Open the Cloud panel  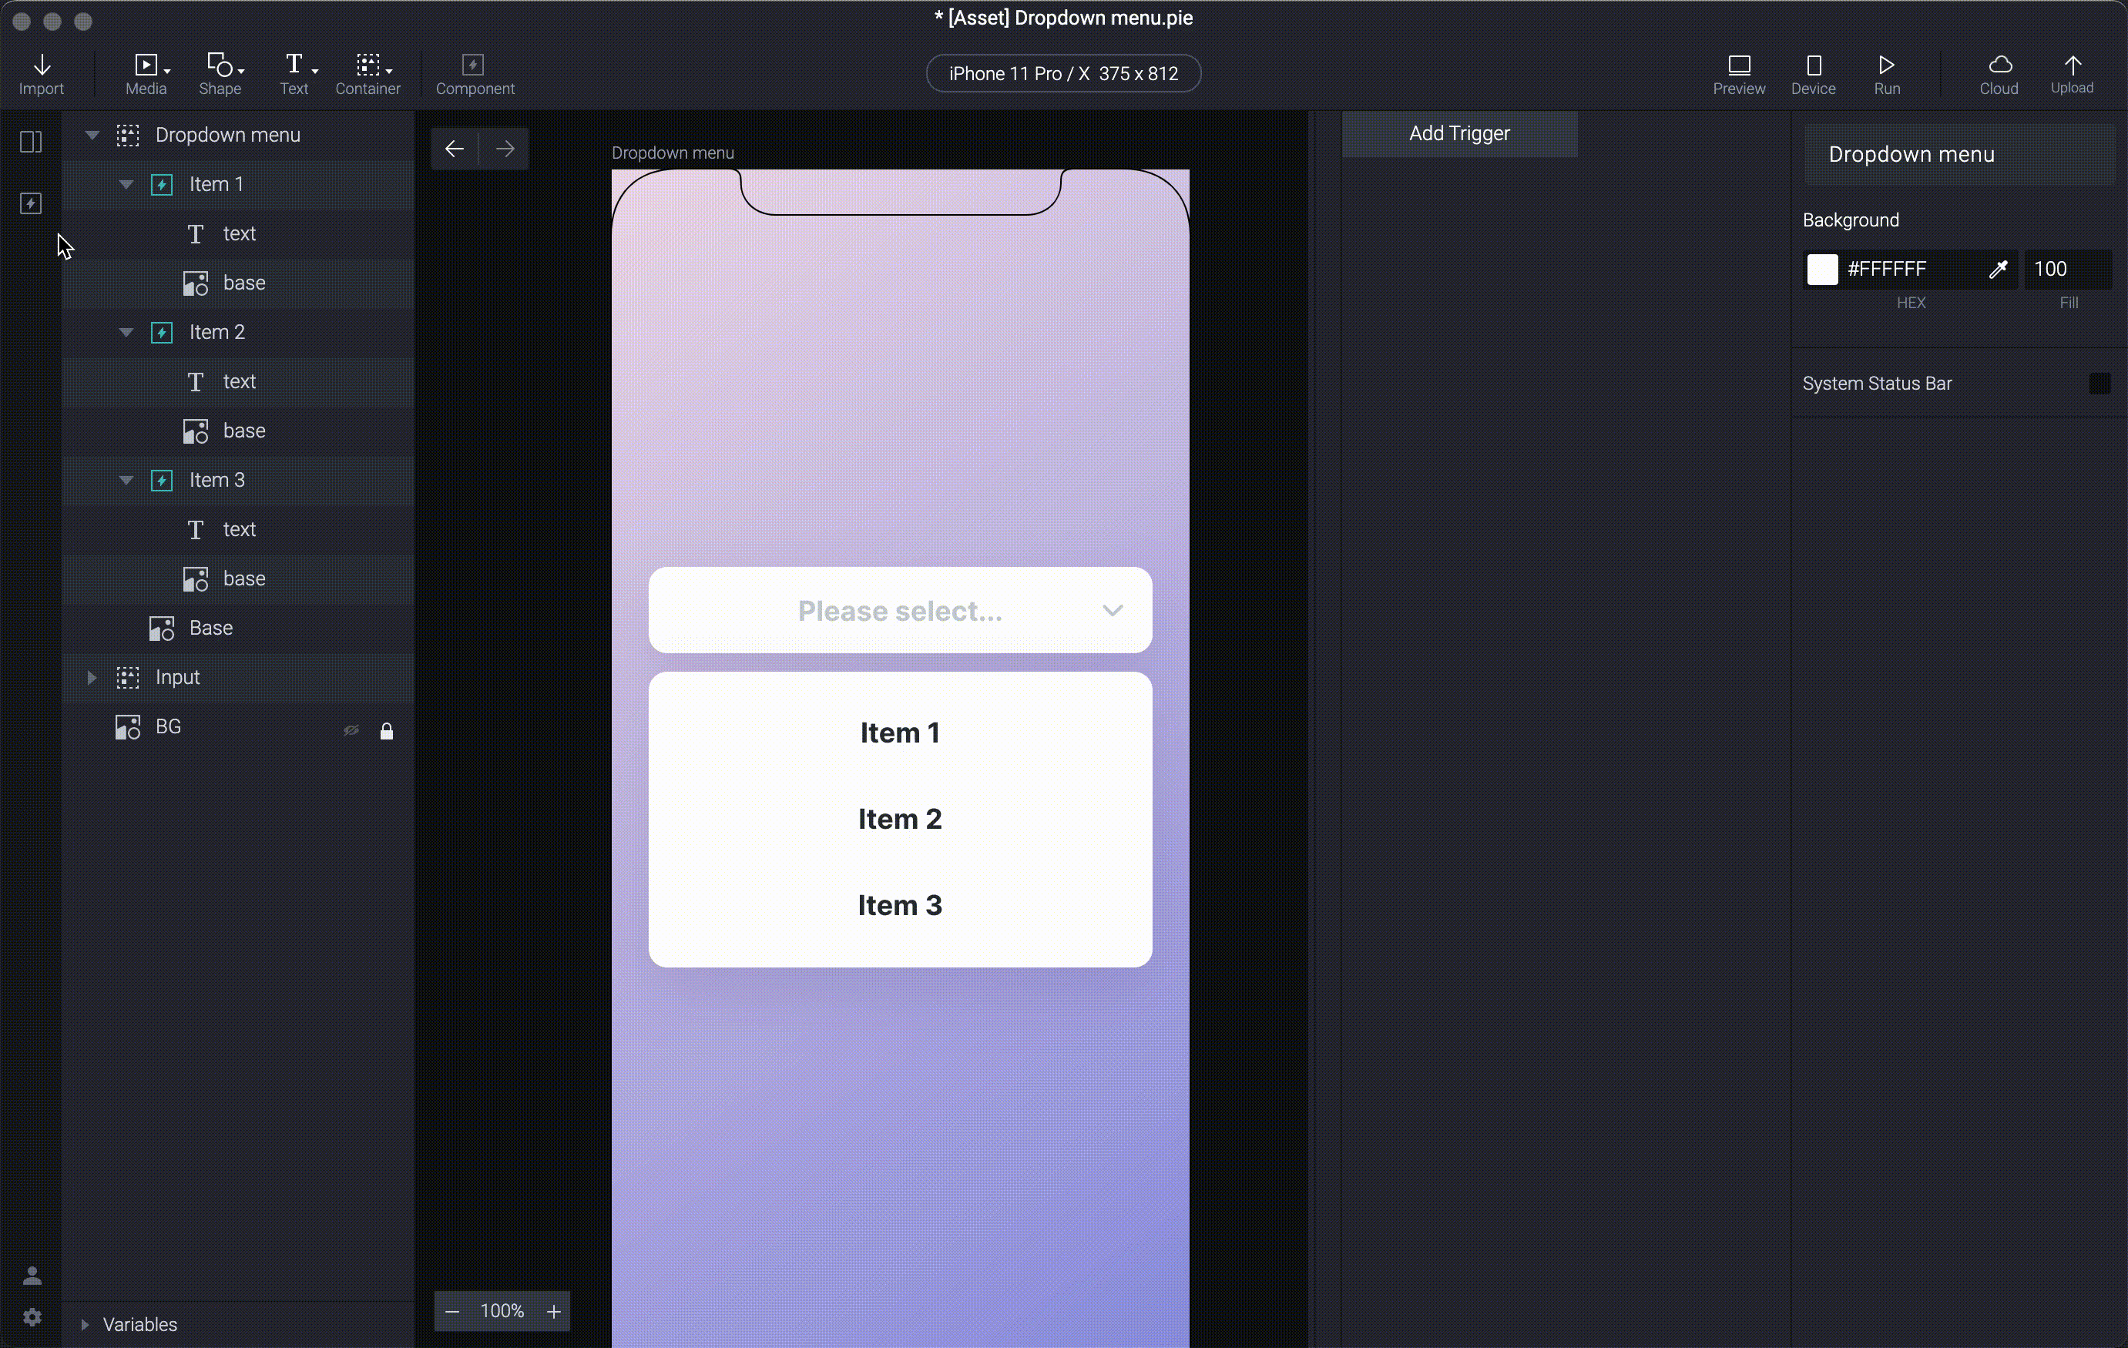click(1999, 73)
